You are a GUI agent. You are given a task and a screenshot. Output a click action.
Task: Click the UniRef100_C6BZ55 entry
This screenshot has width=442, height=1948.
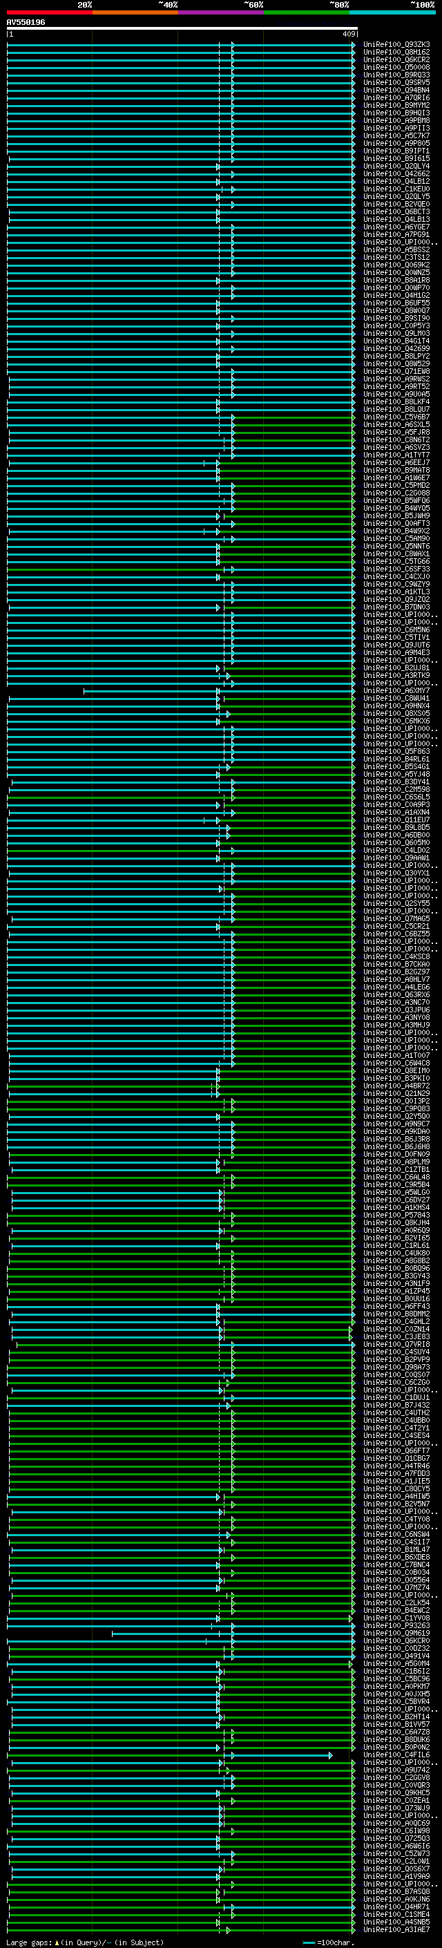point(396,934)
